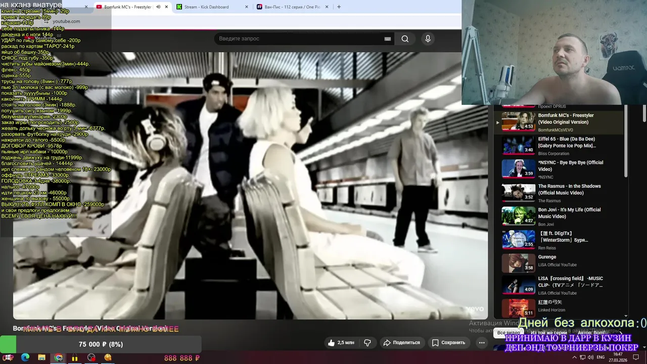Click the YouTube search magnifier button
The image size is (647, 364).
(405, 39)
